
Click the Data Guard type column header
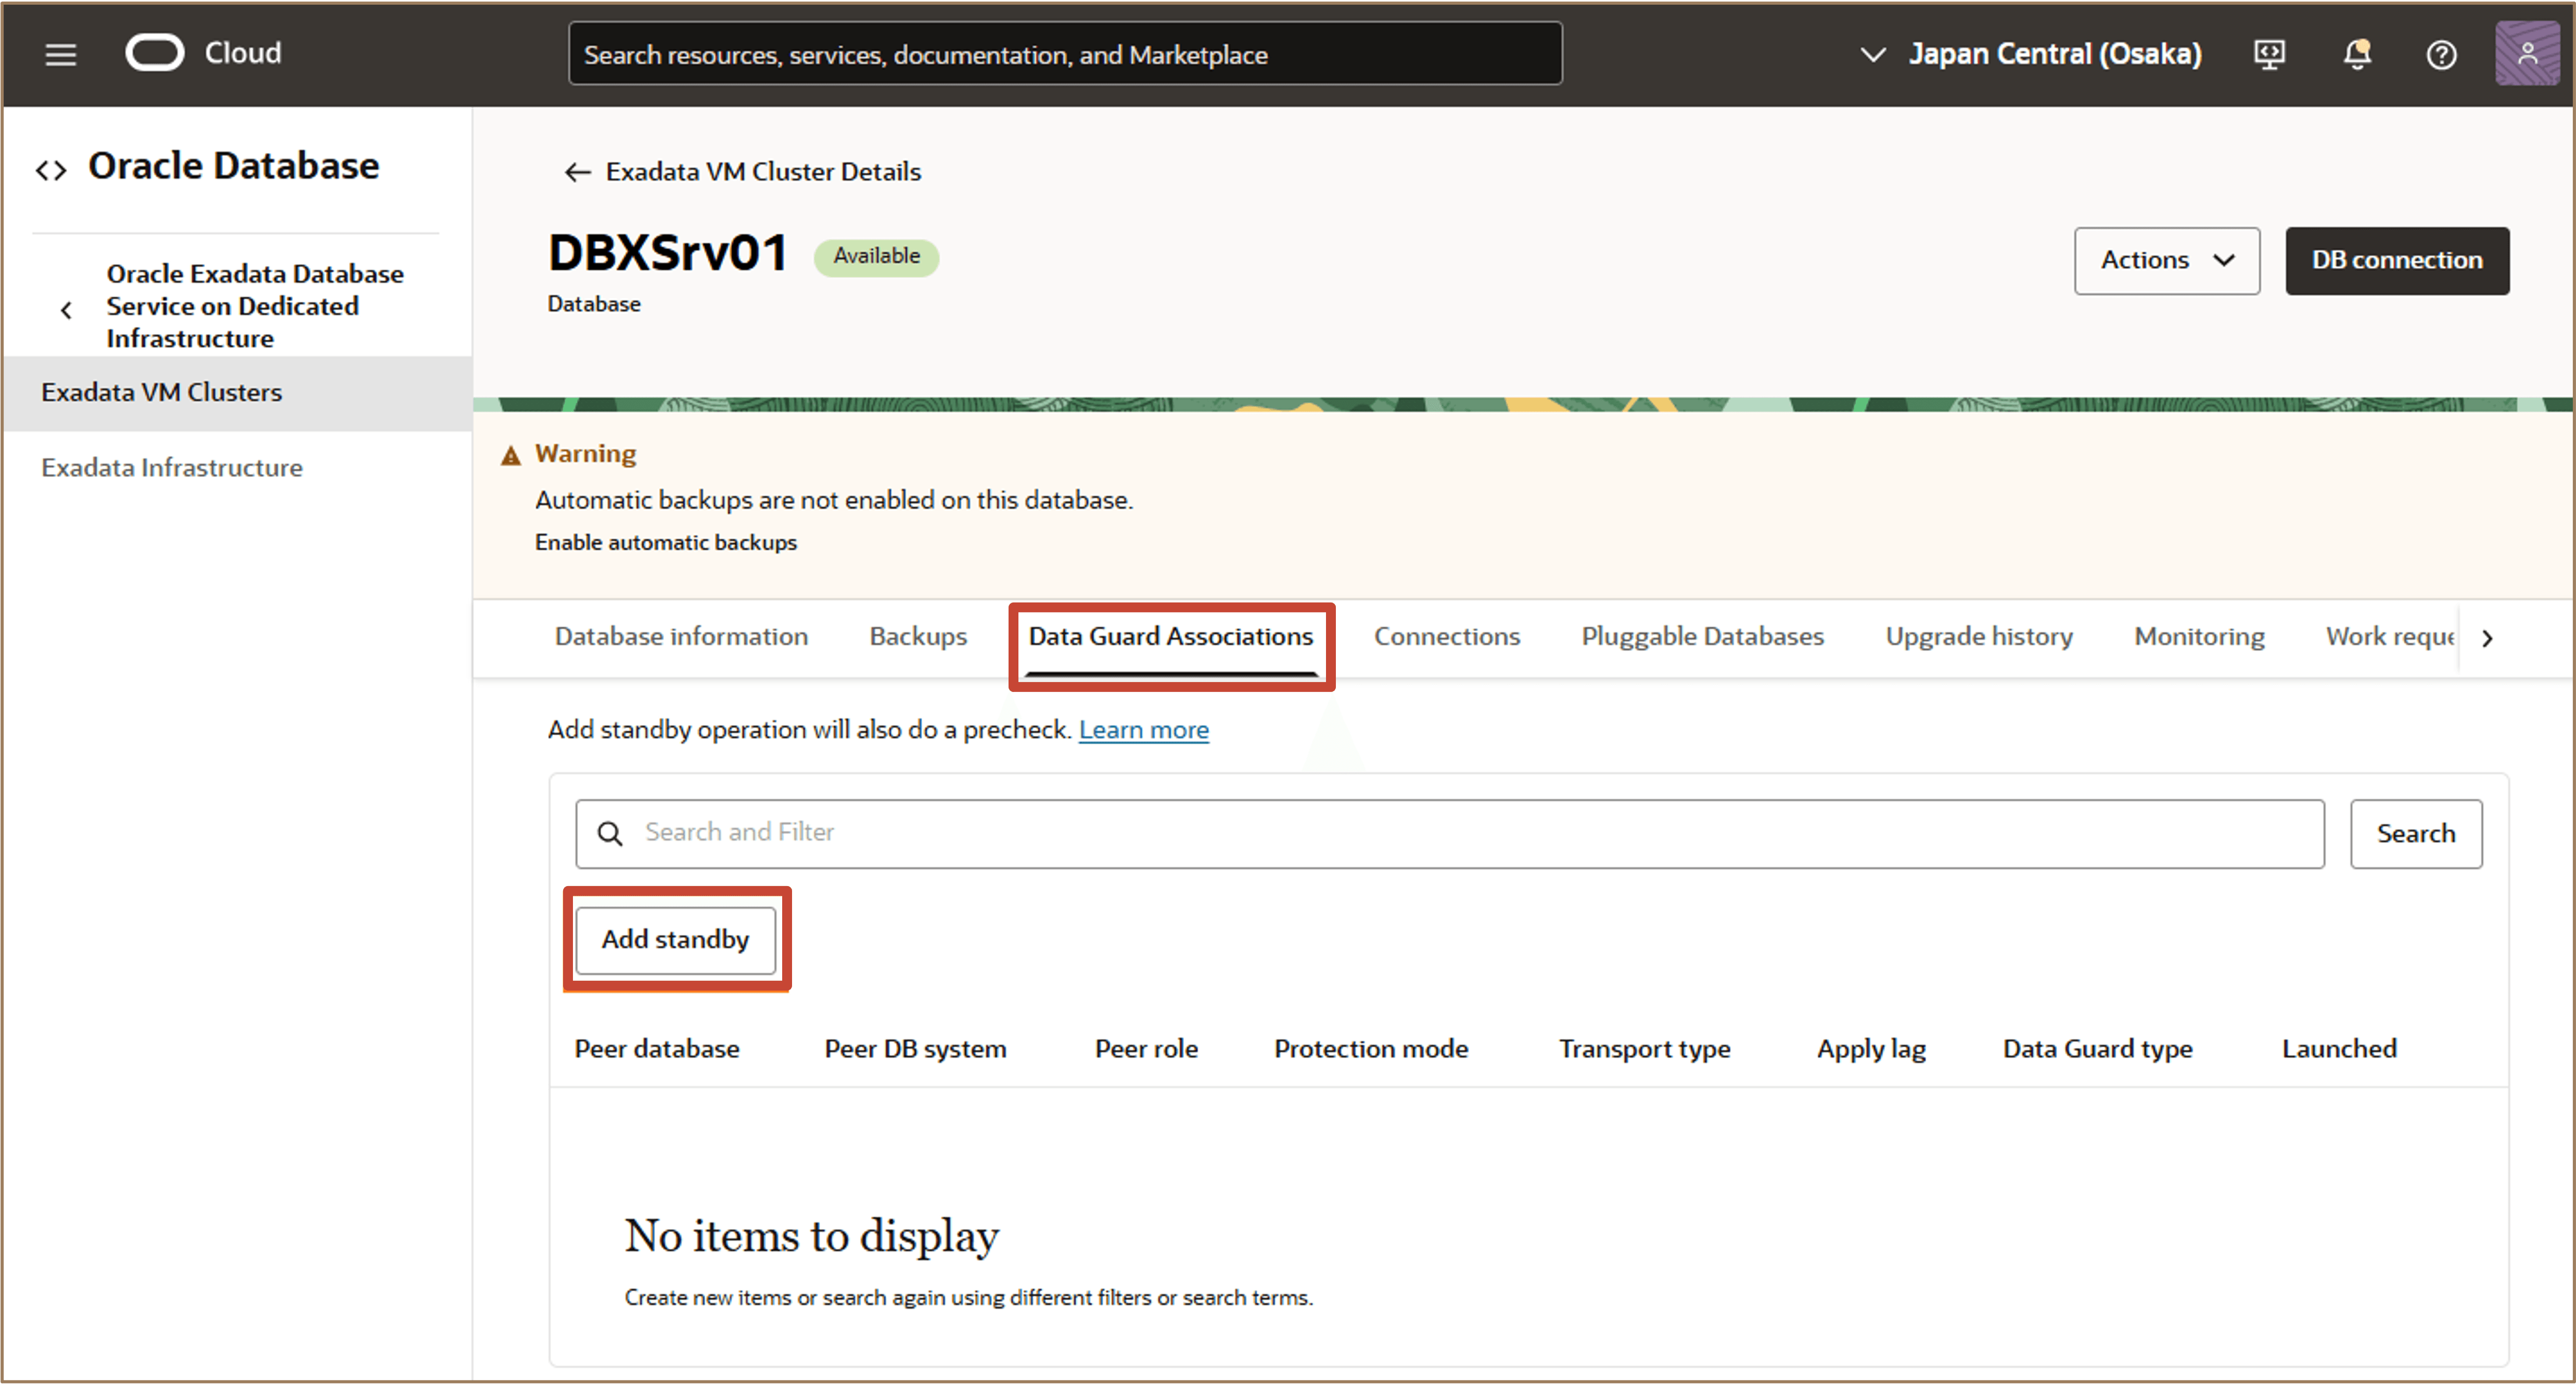pos(2097,1048)
